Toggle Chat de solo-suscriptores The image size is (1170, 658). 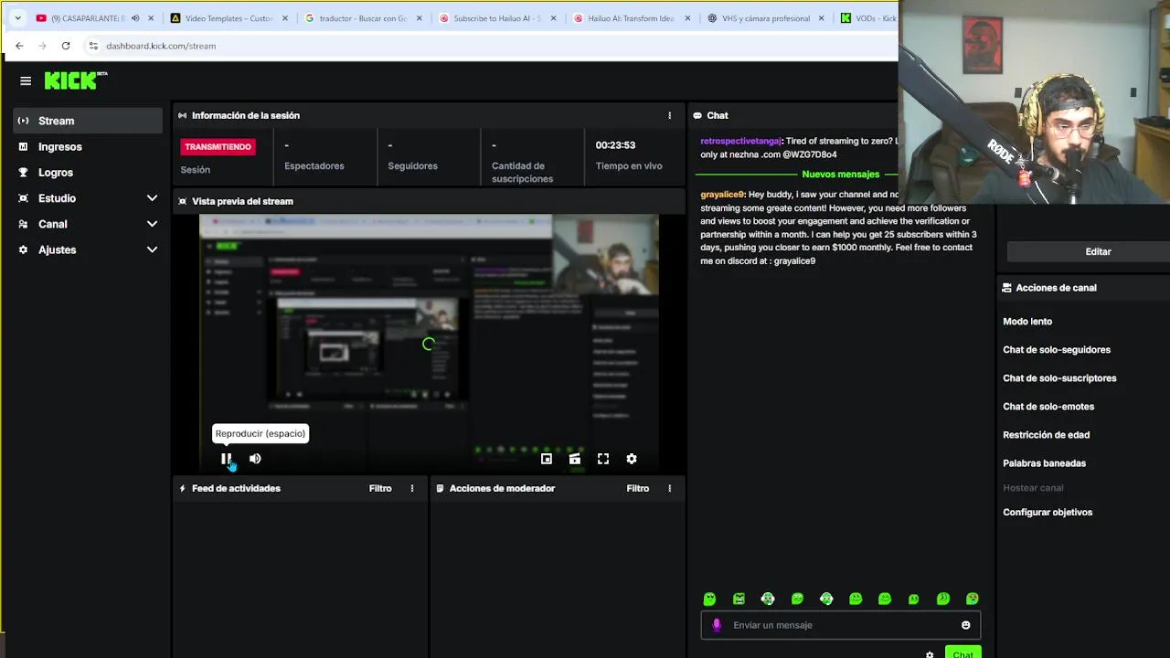point(1059,378)
